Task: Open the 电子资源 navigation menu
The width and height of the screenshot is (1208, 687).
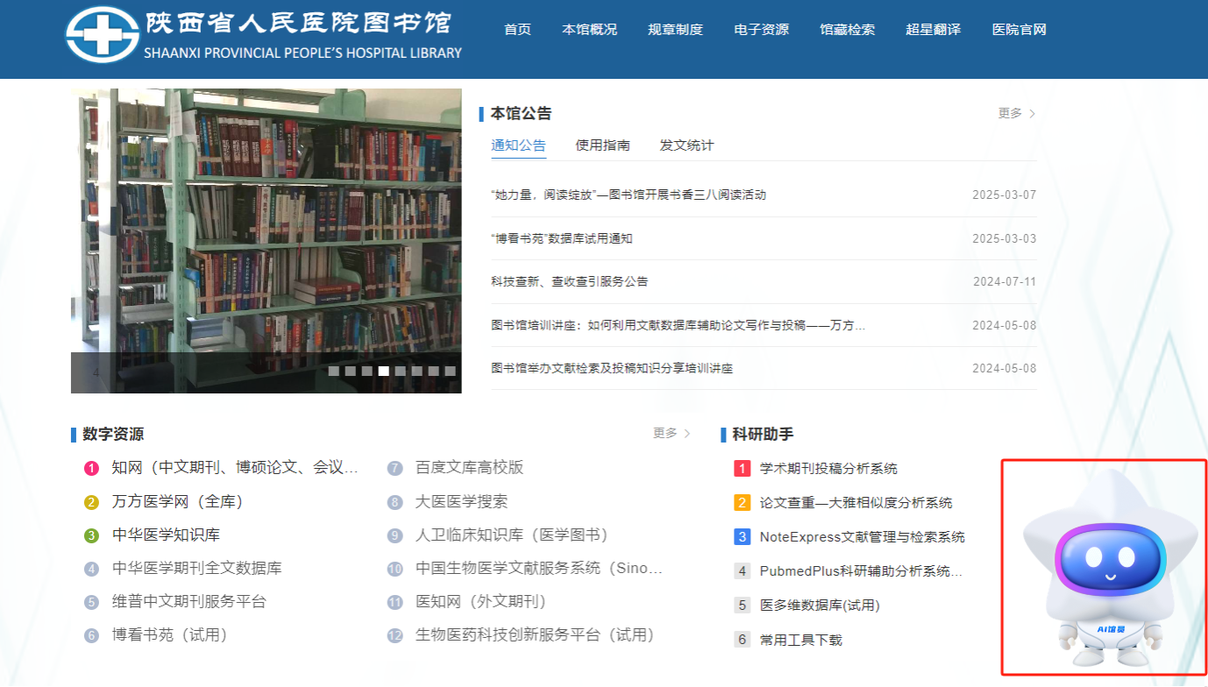Action: point(761,30)
